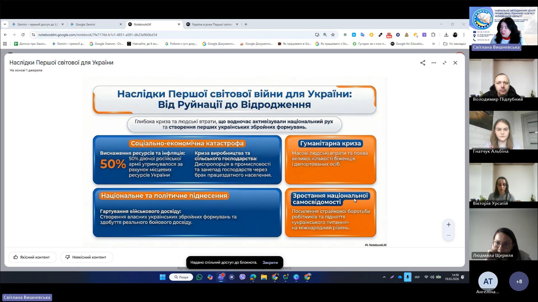The height and width of the screenshot is (302, 538).
Task: Close the infographic viewer panel
Action: [x=455, y=63]
